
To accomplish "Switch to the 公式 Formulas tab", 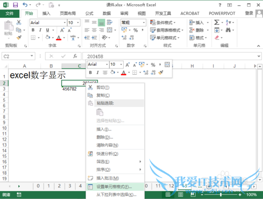I will pos(89,13).
